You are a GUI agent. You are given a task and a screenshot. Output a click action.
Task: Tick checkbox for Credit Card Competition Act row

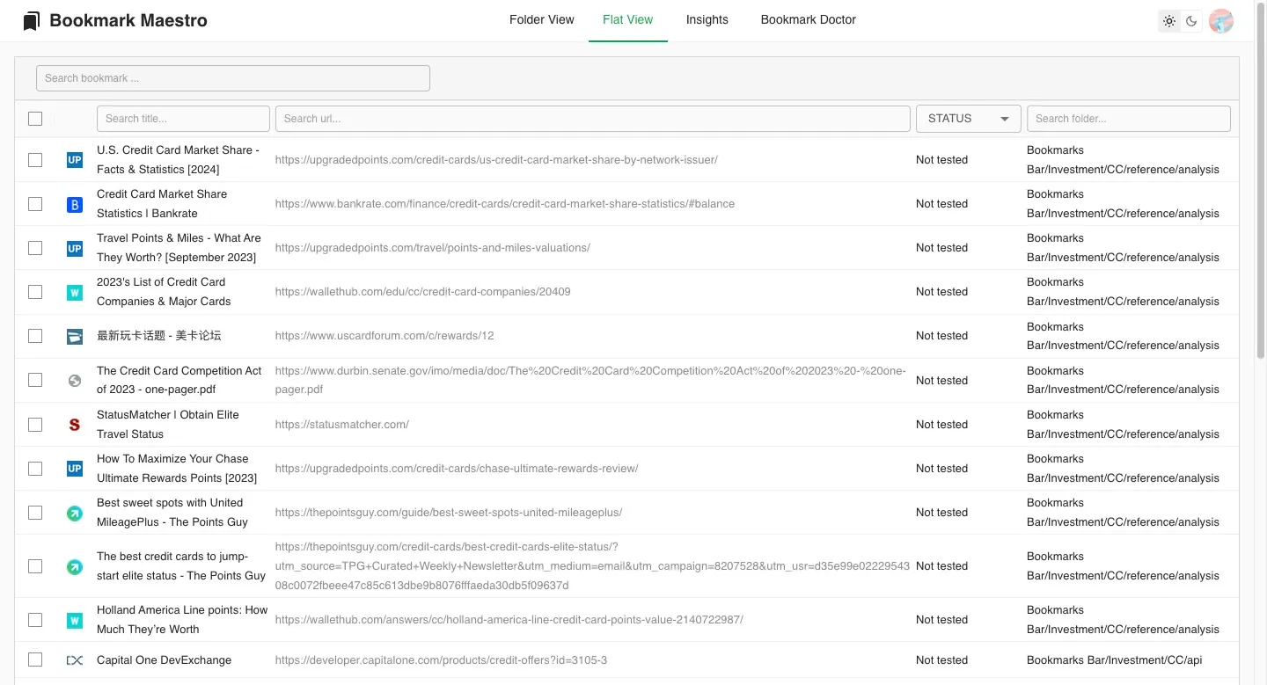(x=35, y=381)
